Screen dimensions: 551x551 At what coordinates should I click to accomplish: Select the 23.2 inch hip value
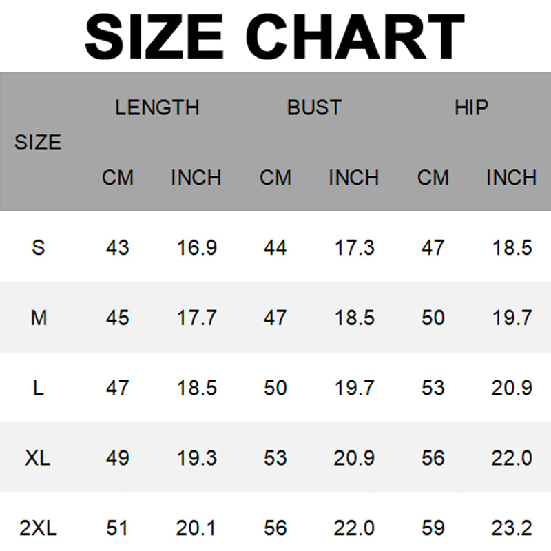(x=512, y=528)
